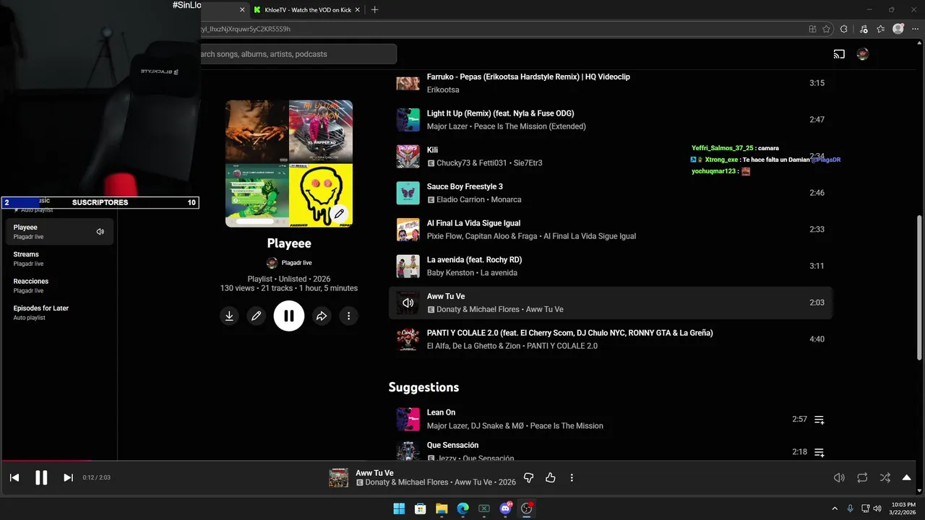925x520 pixels.
Task: Open the favorites list in browser toolbar
Action: [880, 29]
